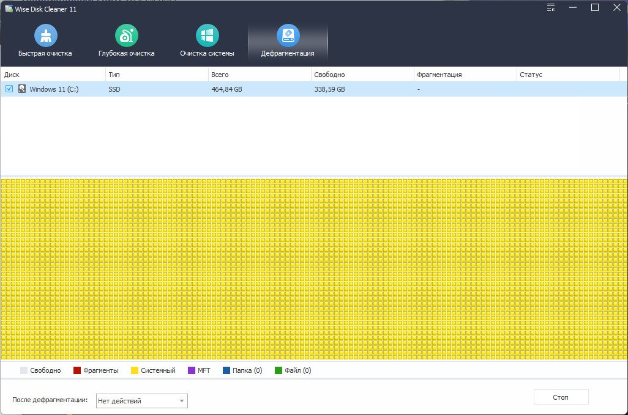Uncheck the Windows 11 (C:) drive checkbox
Viewport: 628px width, 415px height.
9,89
